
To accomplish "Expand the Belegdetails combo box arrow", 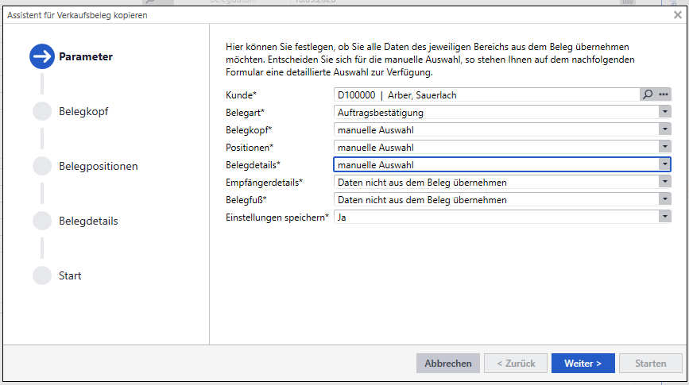I will click(664, 164).
